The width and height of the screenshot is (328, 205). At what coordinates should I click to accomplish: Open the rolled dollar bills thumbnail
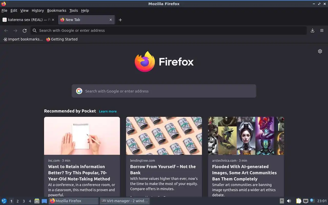click(164, 136)
